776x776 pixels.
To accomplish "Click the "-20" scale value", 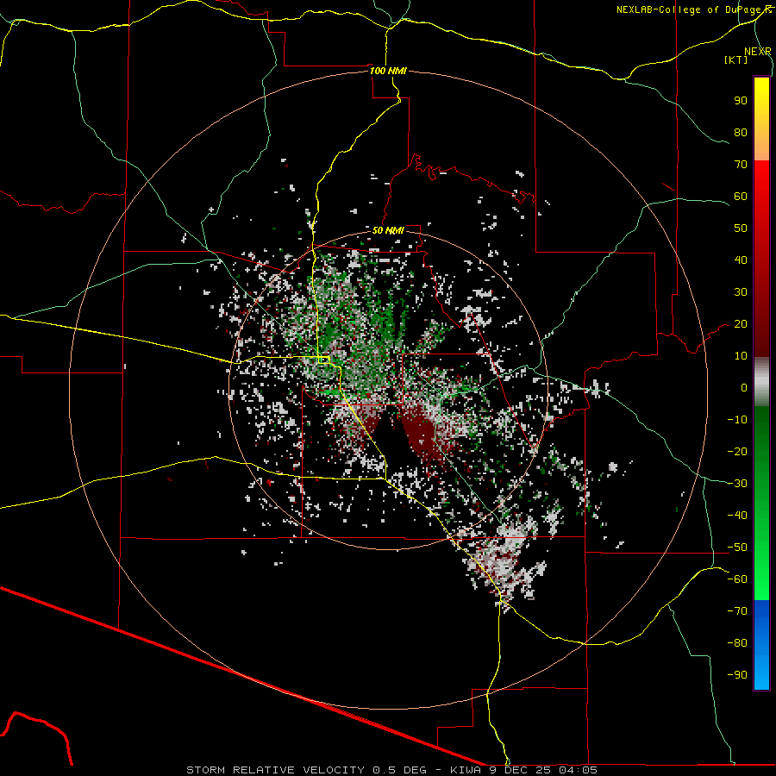I will (737, 452).
